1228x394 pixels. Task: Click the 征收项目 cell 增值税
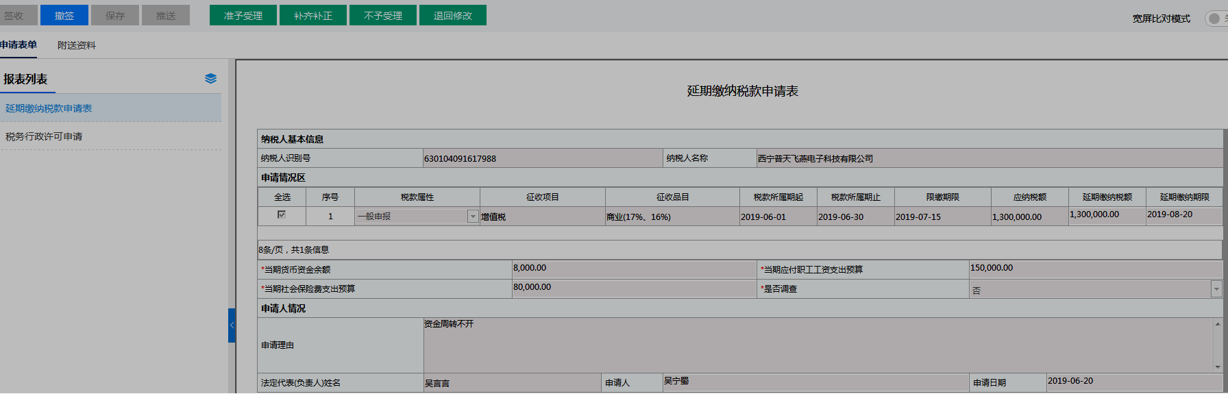point(542,217)
